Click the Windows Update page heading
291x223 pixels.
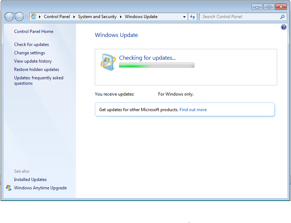tap(116, 35)
